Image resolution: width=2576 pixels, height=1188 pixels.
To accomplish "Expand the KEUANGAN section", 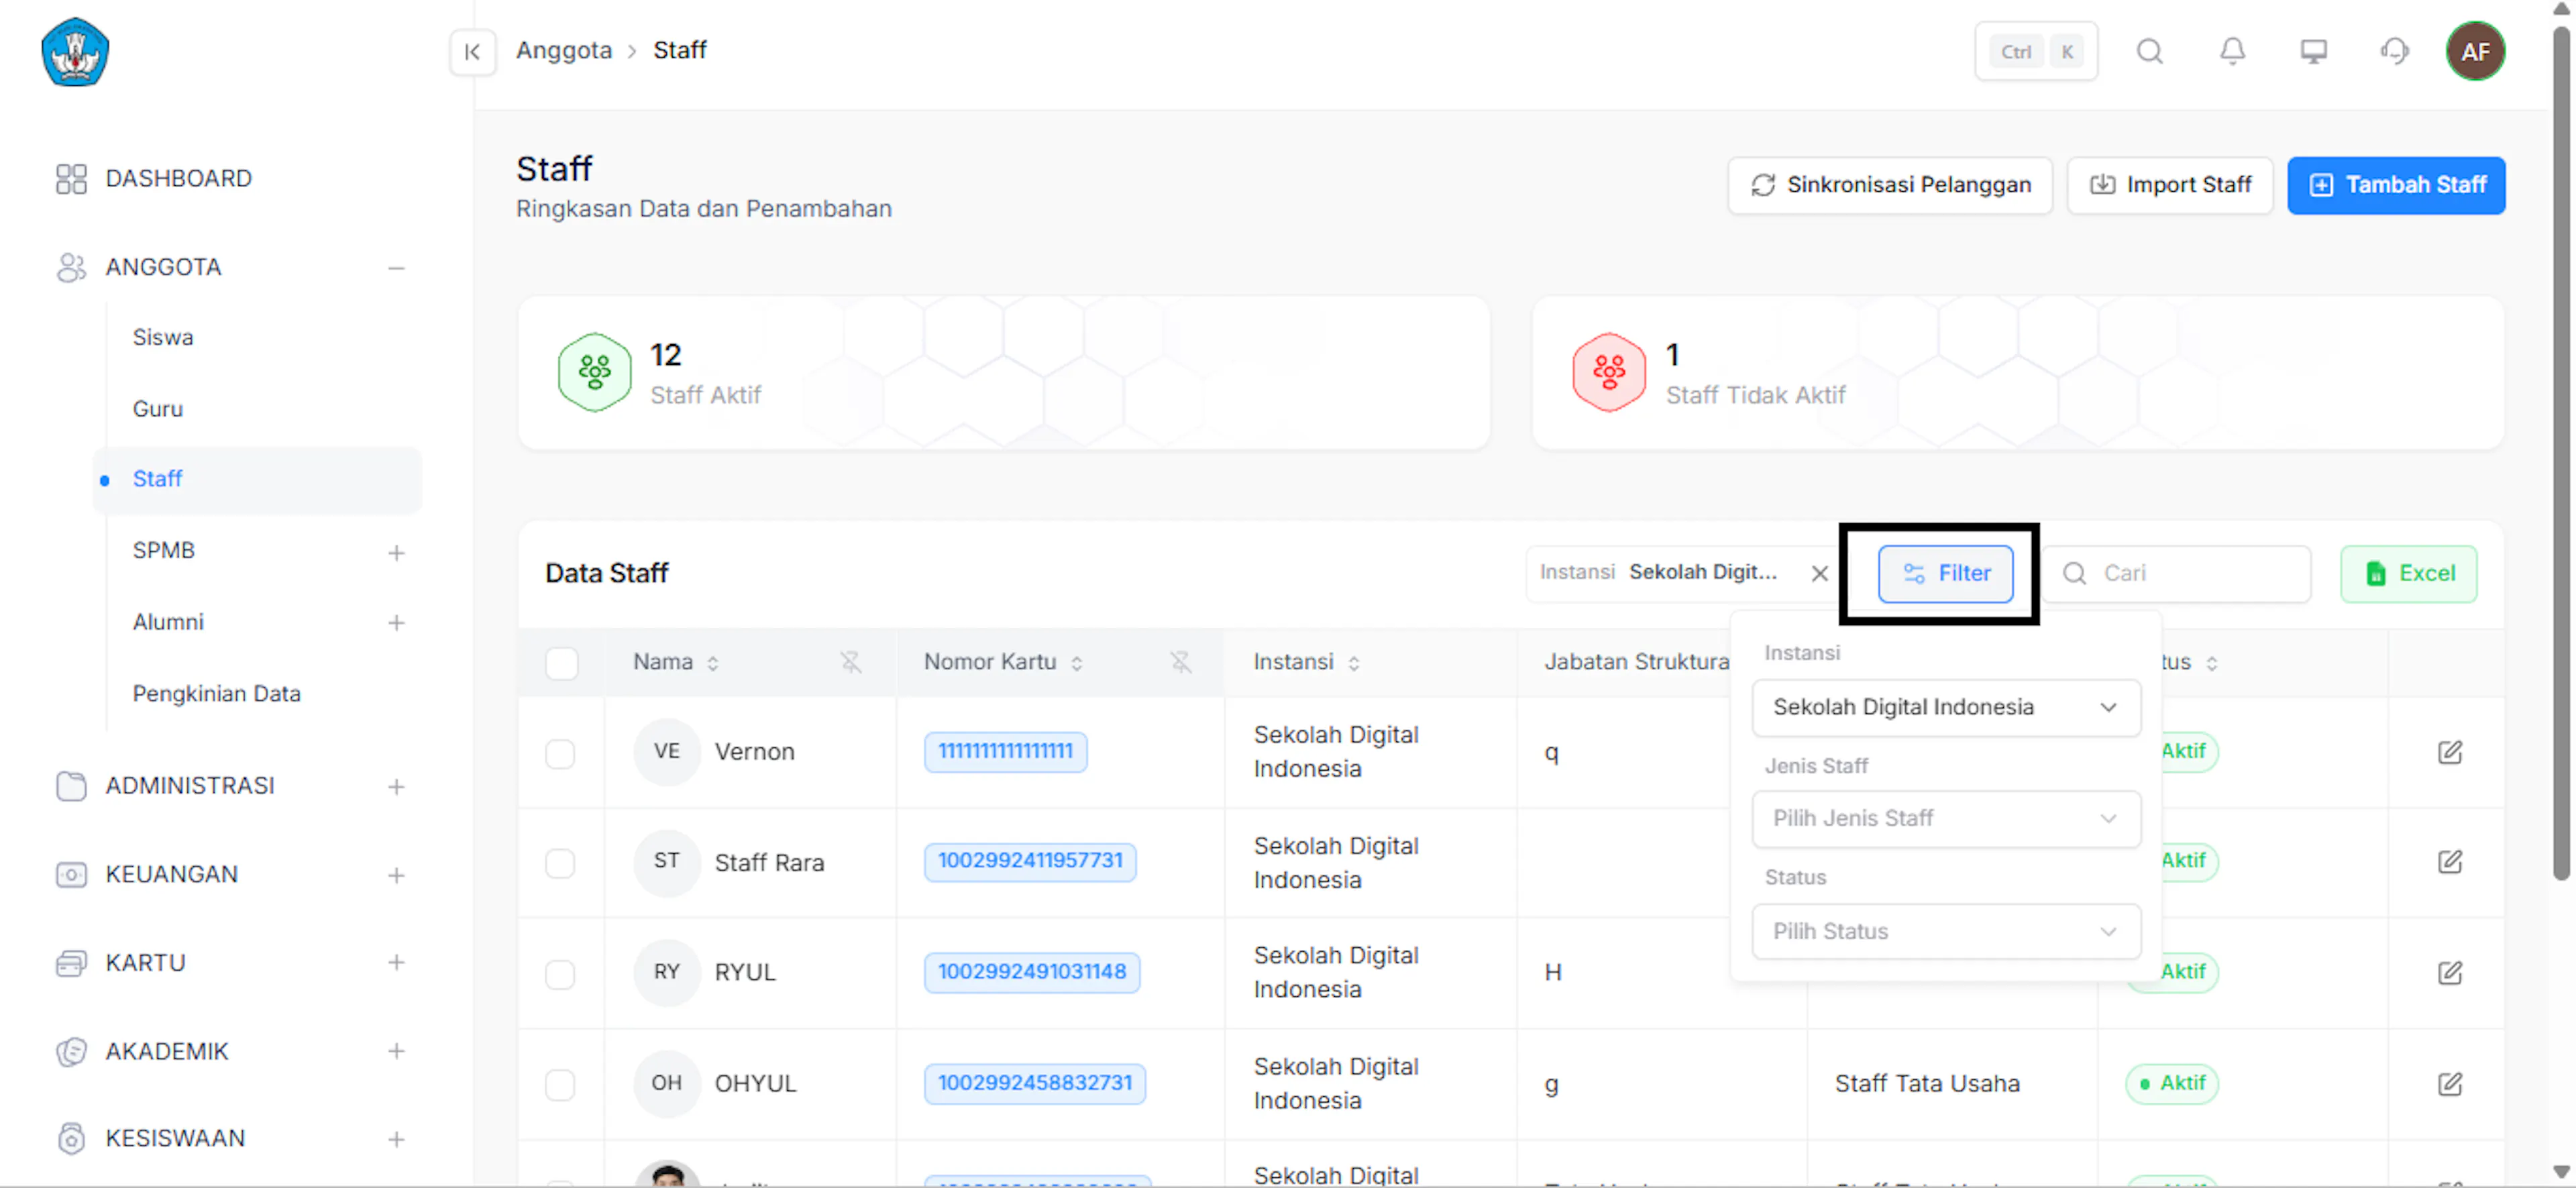I will coord(396,875).
